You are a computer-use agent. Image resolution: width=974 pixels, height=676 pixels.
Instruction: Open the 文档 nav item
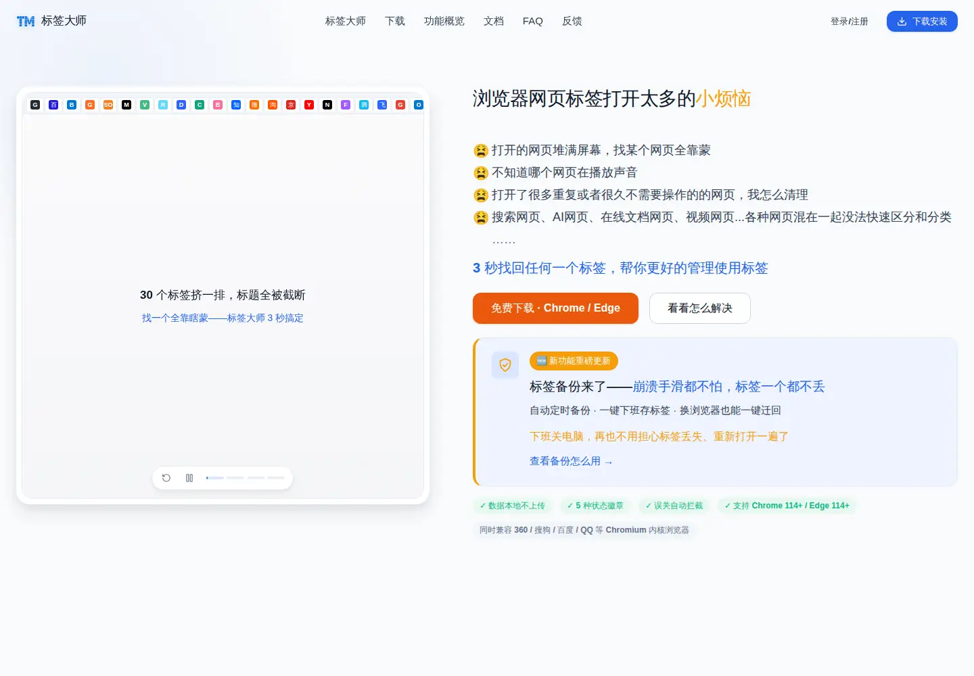tap(494, 21)
